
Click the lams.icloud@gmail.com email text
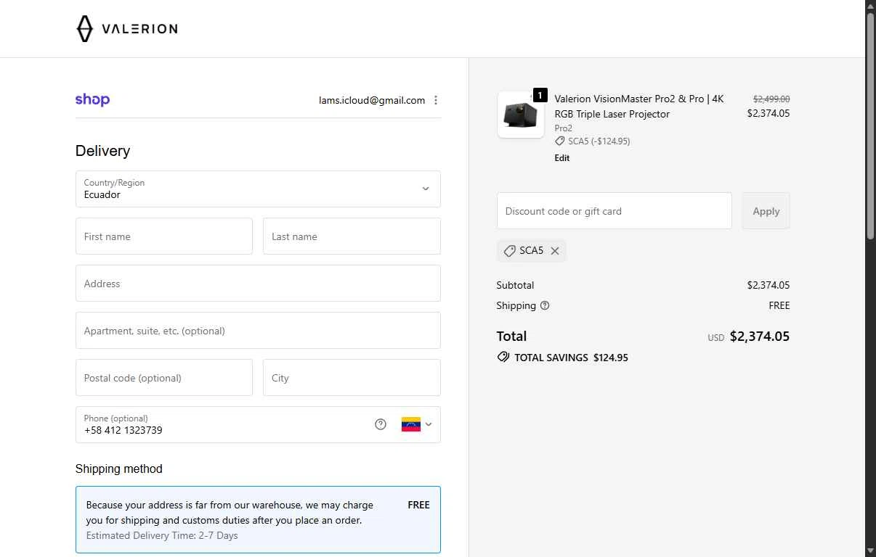372,100
